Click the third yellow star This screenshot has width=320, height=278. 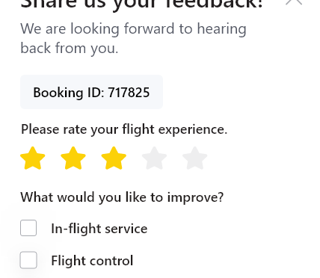[x=114, y=158]
